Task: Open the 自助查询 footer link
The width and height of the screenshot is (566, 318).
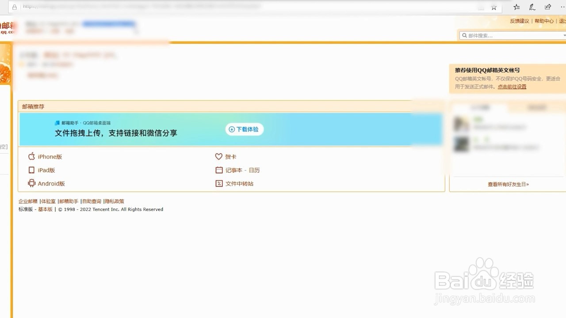Action: tap(92, 201)
